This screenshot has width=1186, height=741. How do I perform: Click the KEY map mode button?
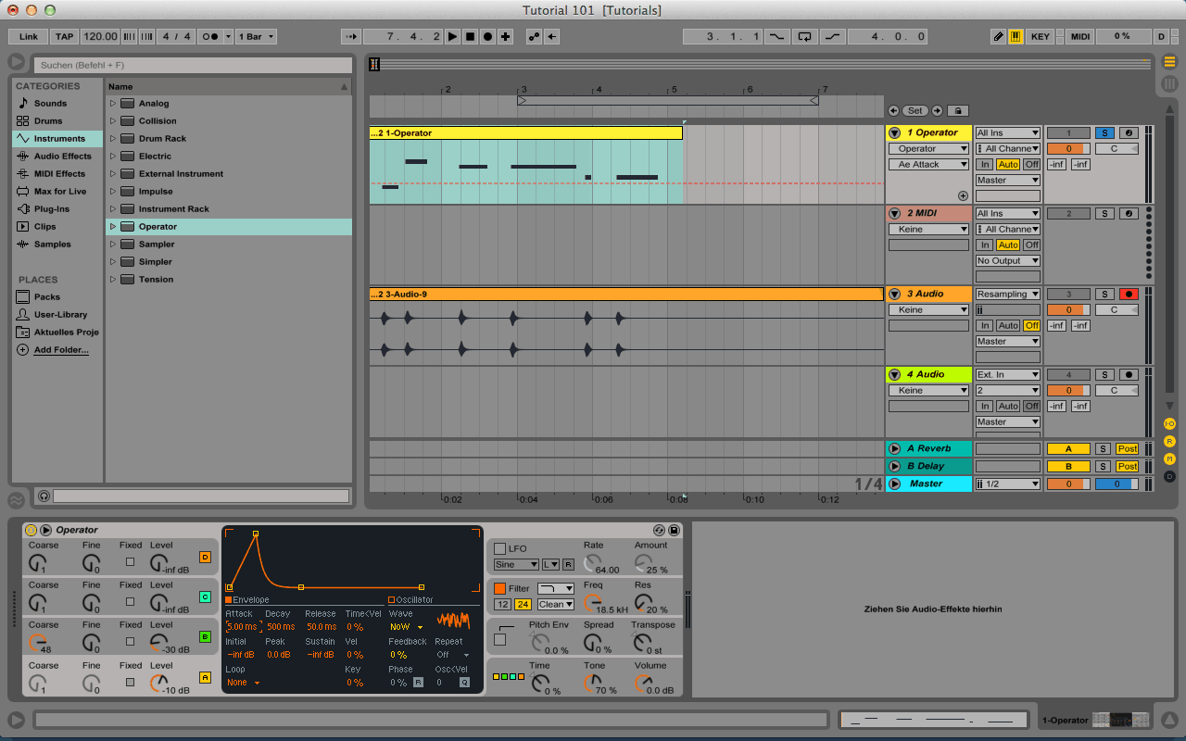[1040, 36]
